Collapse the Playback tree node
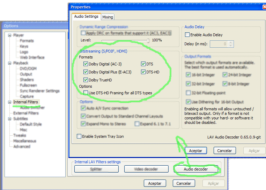The width and height of the screenshot is (266, 190). (x=10, y=63)
